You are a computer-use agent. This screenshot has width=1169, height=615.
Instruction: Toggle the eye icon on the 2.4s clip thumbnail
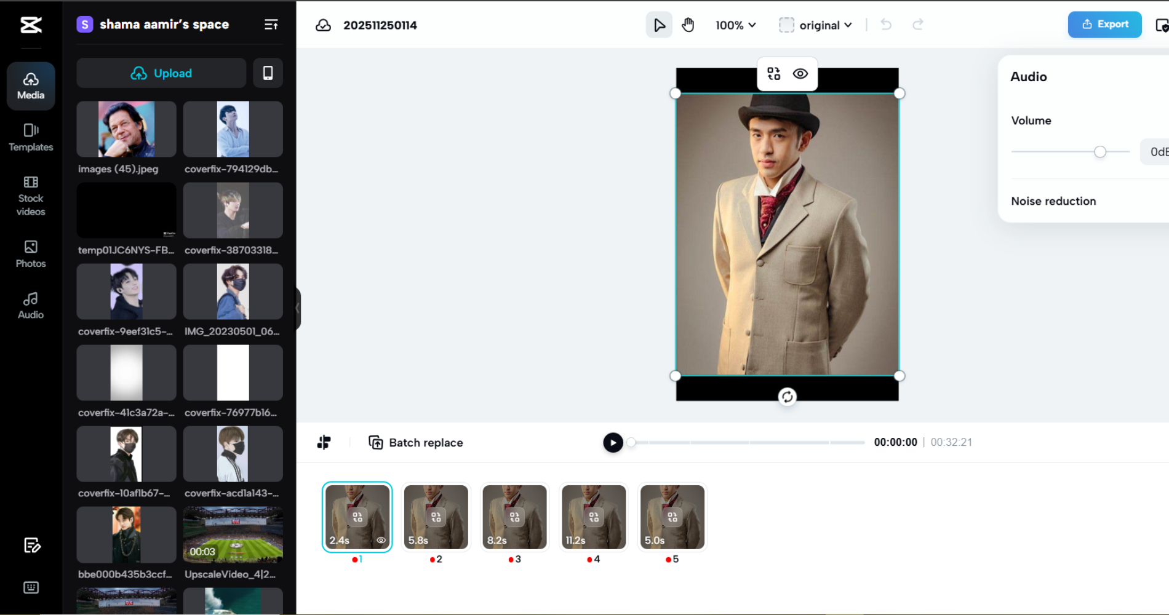click(380, 540)
